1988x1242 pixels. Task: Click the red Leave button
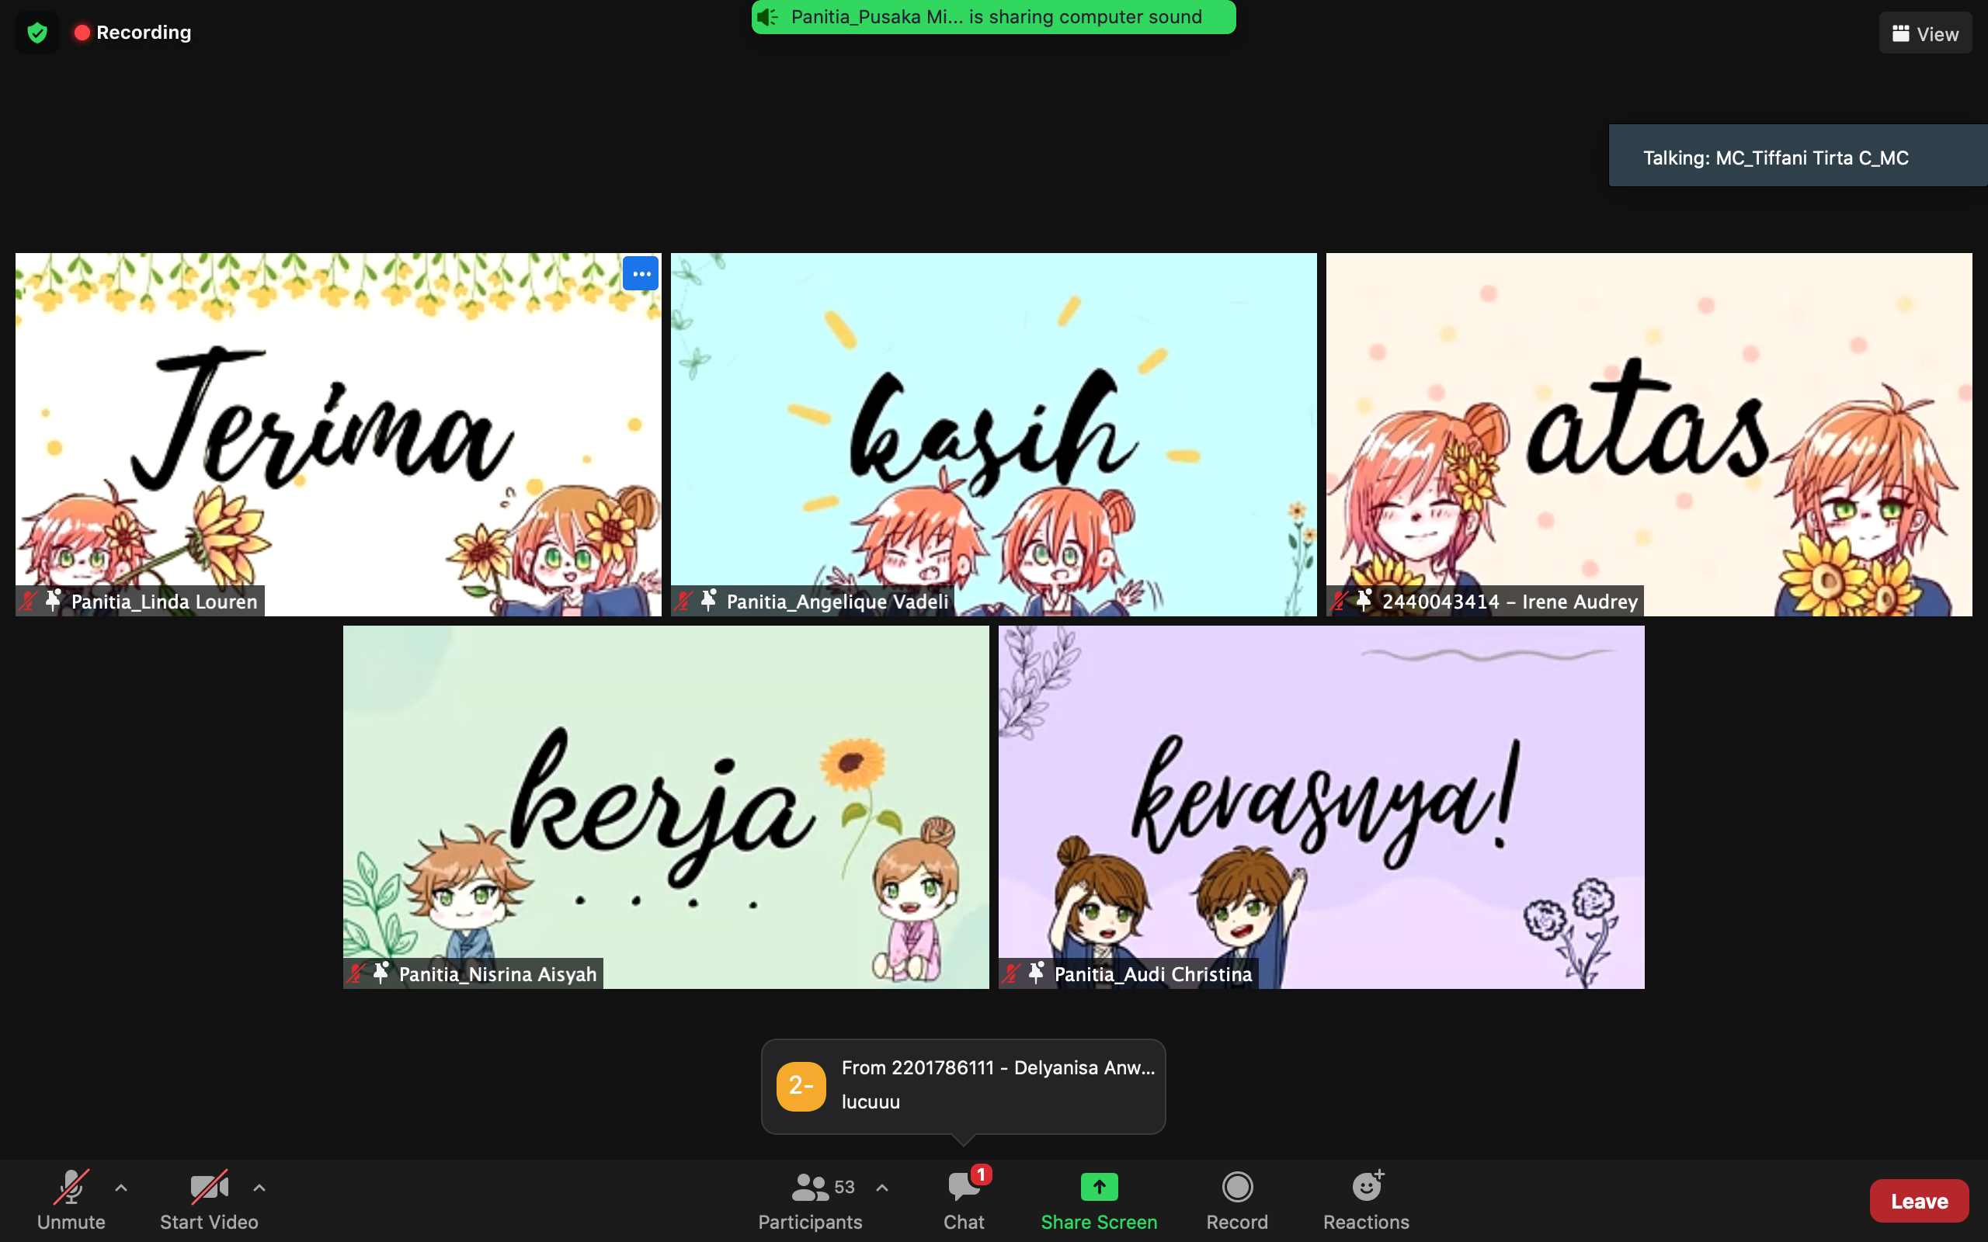(x=1918, y=1201)
